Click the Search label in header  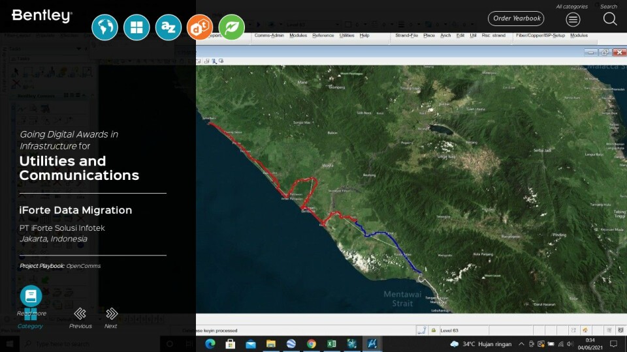coord(609,7)
